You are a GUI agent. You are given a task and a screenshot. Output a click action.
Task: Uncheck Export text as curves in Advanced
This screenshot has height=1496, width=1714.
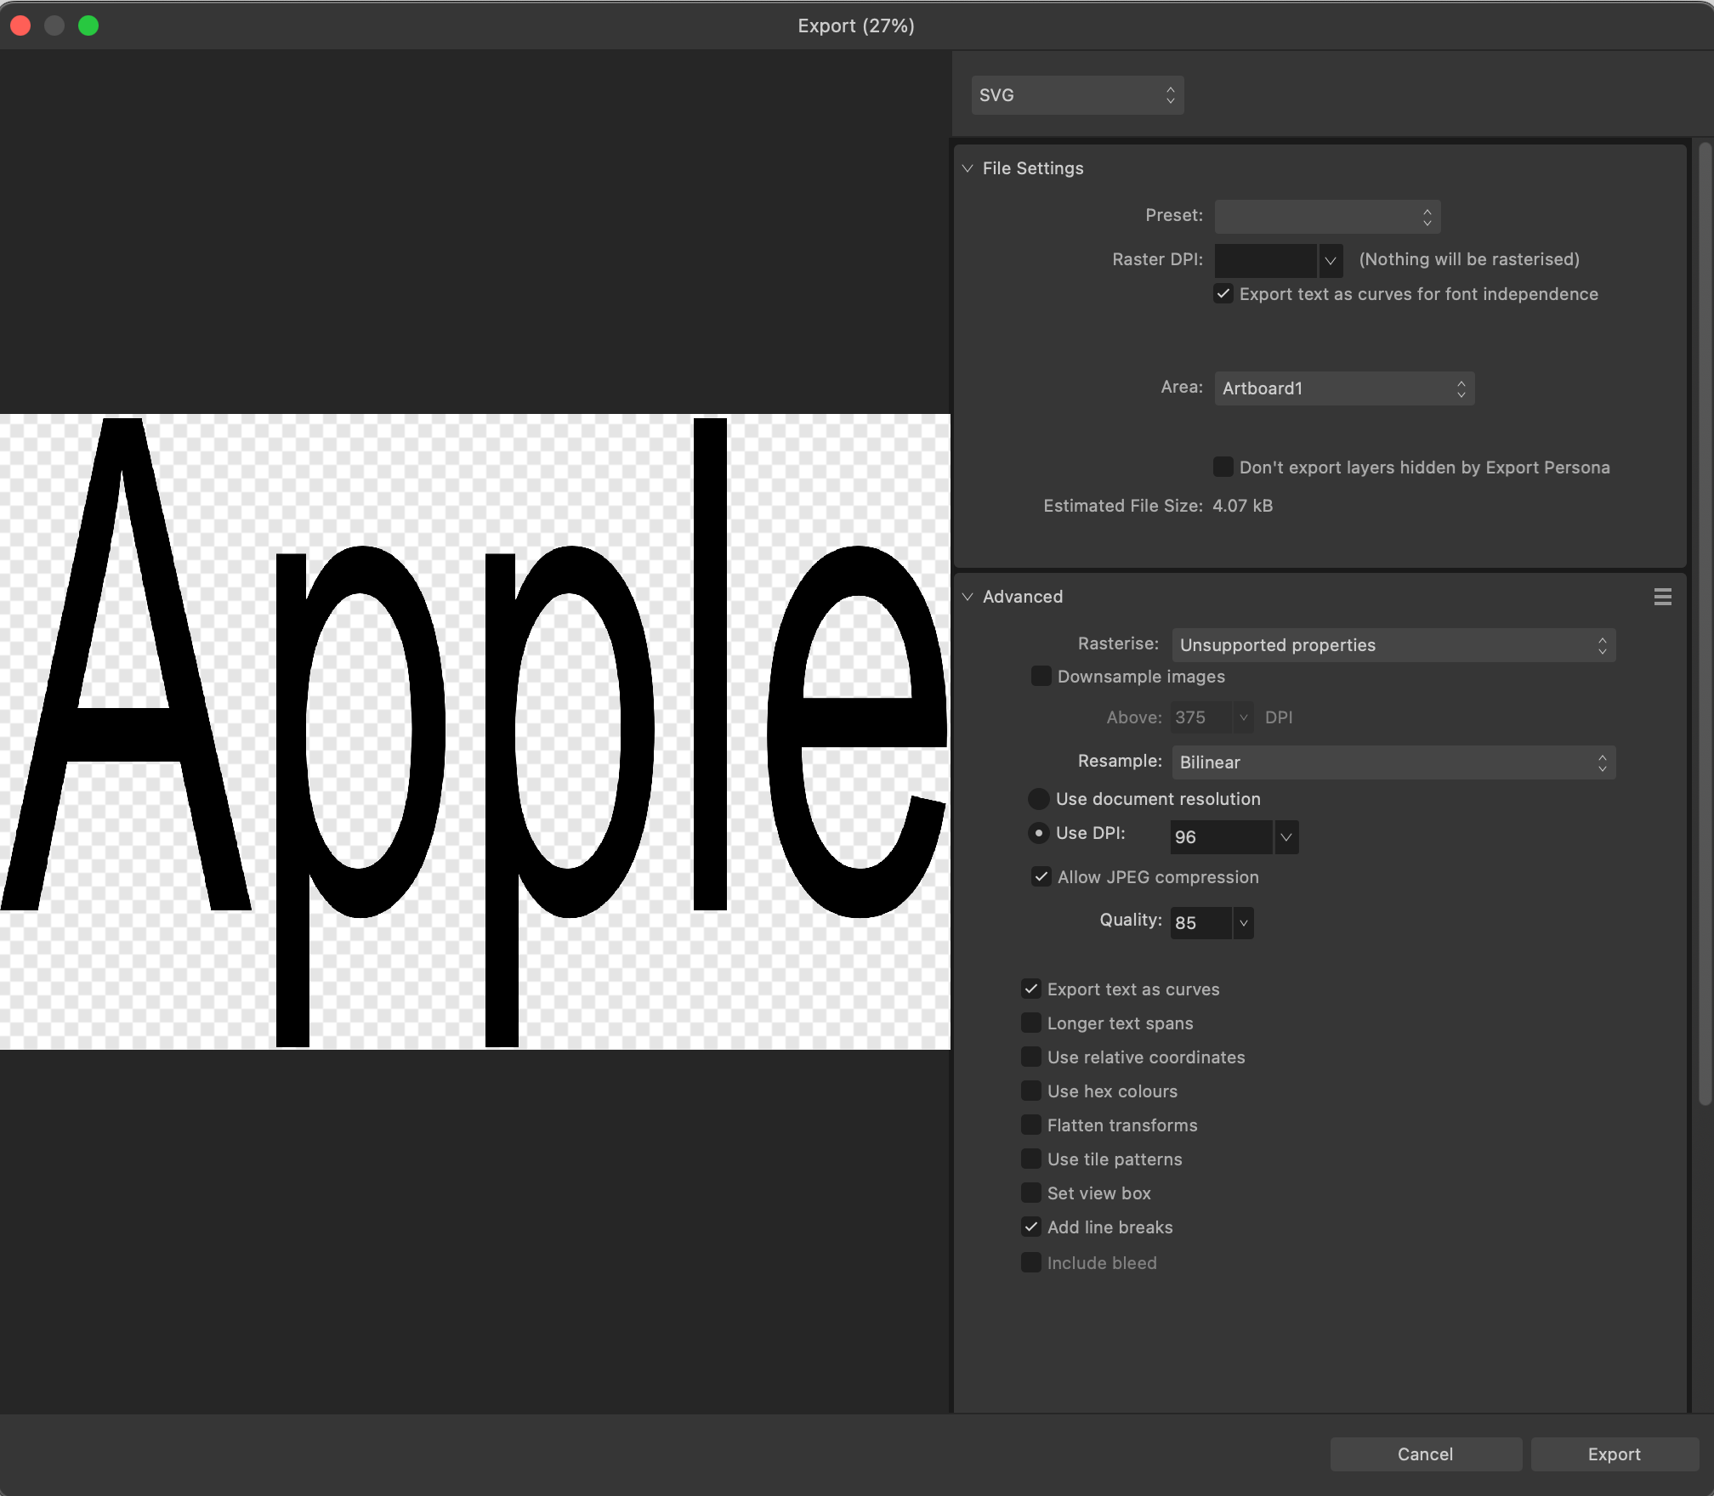[x=1031, y=989]
